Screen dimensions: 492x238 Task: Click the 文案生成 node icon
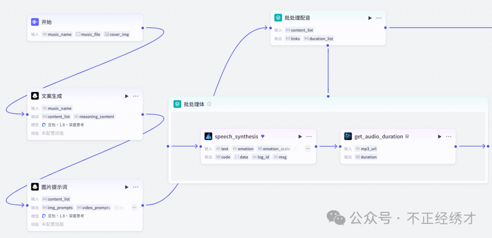[35, 96]
